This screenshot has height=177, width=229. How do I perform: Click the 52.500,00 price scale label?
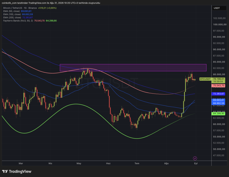tap(219, 143)
